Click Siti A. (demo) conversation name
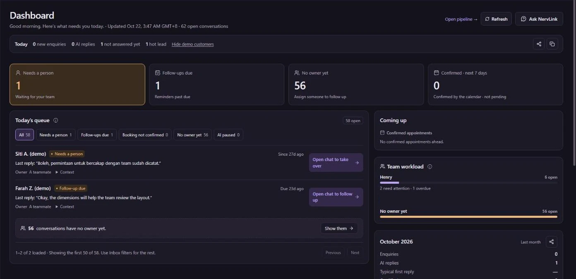This screenshot has height=279, width=576. click(31, 154)
